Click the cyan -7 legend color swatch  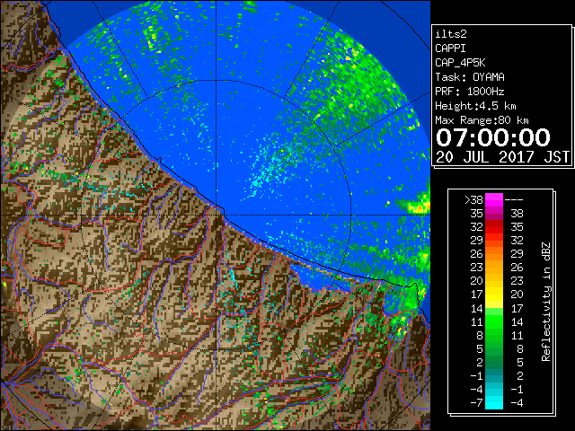[494, 403]
